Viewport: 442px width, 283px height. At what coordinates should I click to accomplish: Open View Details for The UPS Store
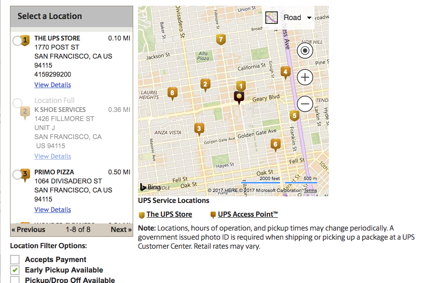pos(53,85)
